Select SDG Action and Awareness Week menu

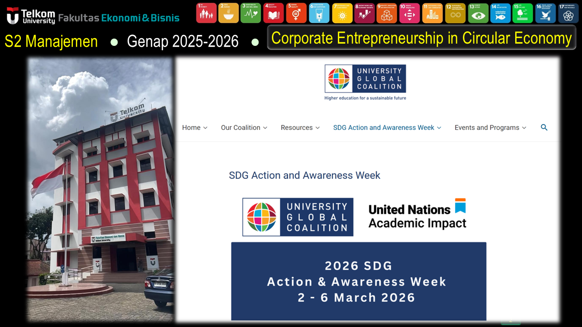click(x=387, y=128)
